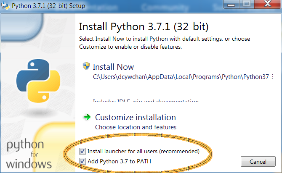The width and height of the screenshot is (282, 173).
Task: Click the blue and yellow Python logo
Action: [x=38, y=81]
